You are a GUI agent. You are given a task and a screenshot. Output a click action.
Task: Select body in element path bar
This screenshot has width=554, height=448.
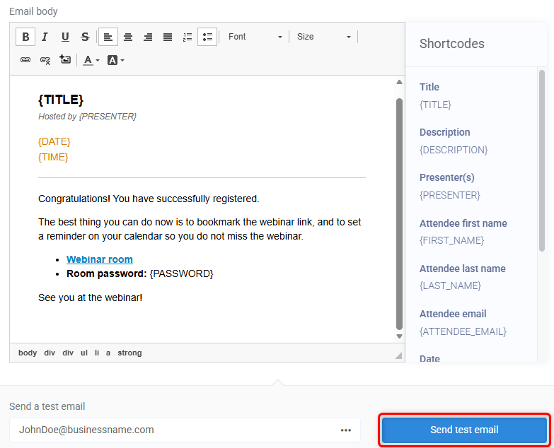click(x=28, y=353)
